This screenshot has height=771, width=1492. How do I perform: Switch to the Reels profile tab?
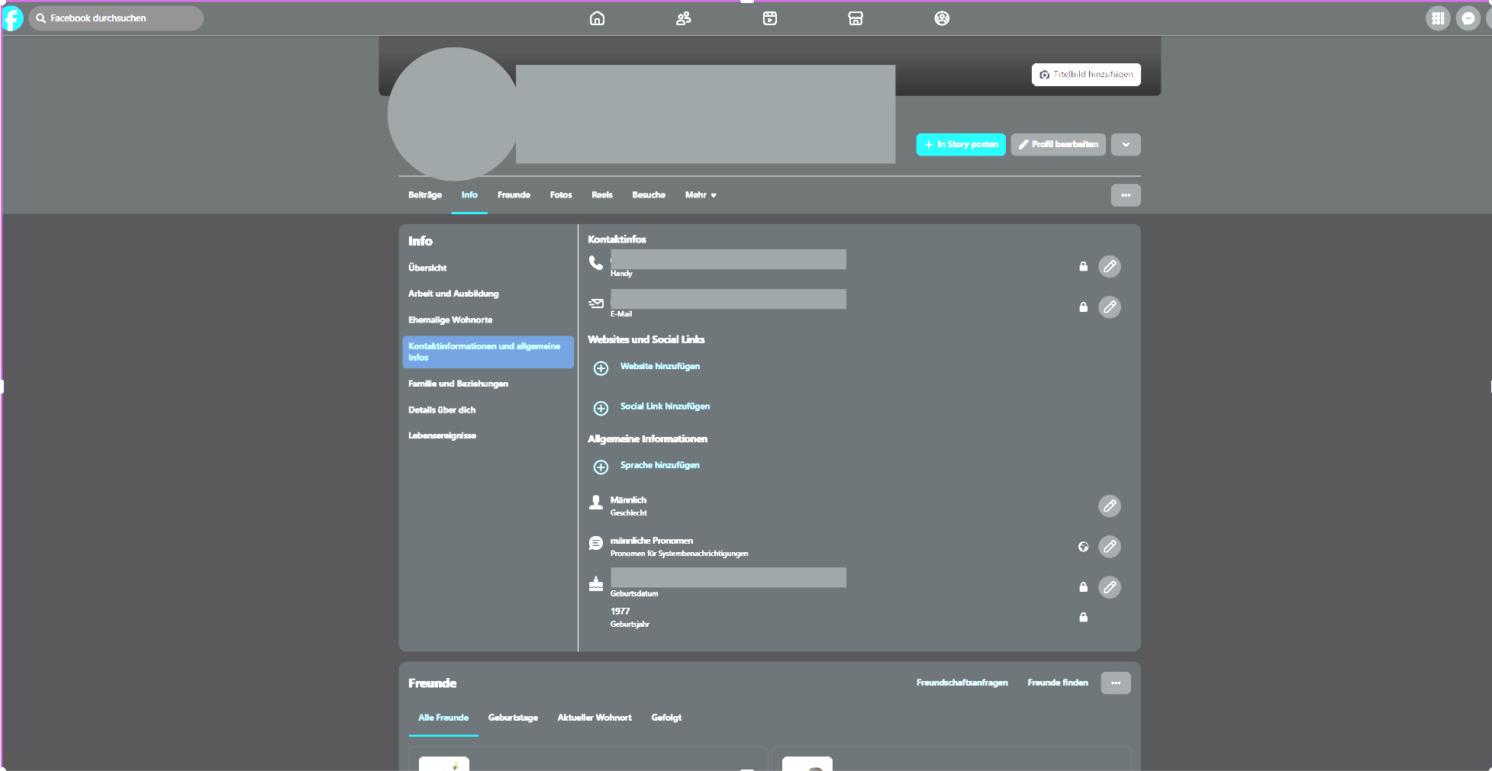(x=602, y=195)
